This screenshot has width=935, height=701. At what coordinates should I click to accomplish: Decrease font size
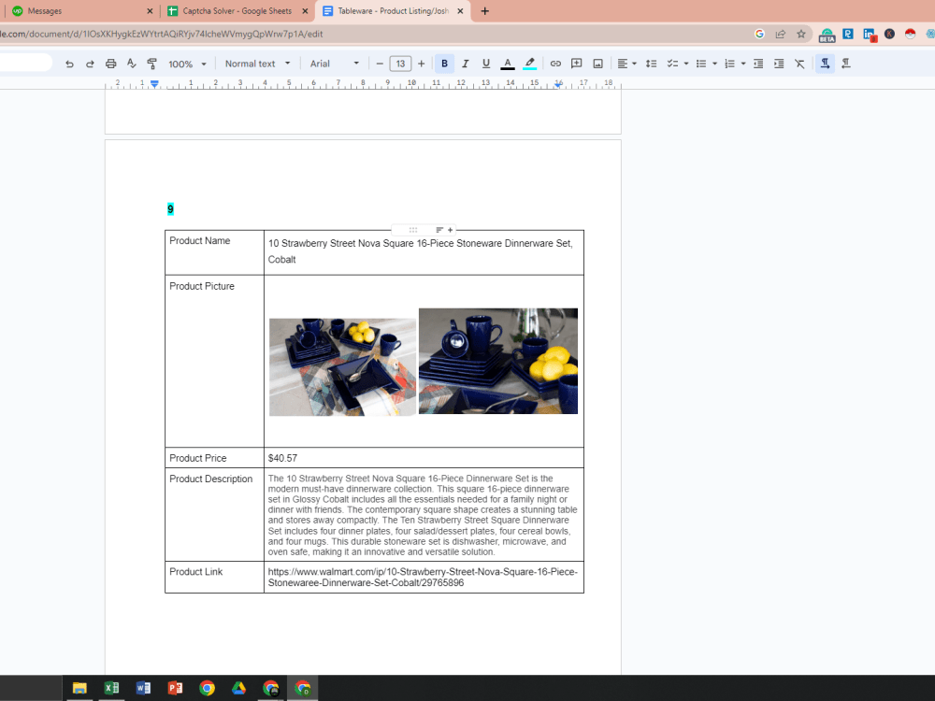(x=380, y=64)
